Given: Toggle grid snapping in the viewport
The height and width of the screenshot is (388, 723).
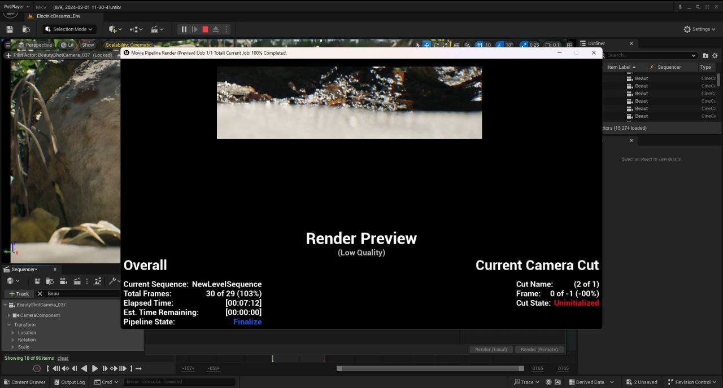Looking at the screenshot, I should click(x=479, y=45).
